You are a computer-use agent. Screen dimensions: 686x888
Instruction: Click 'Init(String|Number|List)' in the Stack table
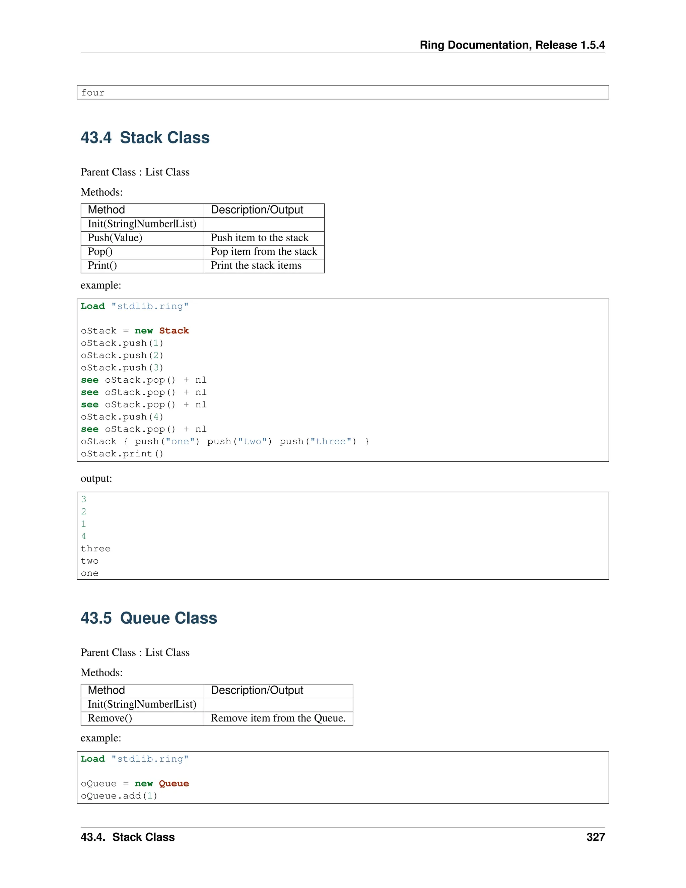coord(142,224)
